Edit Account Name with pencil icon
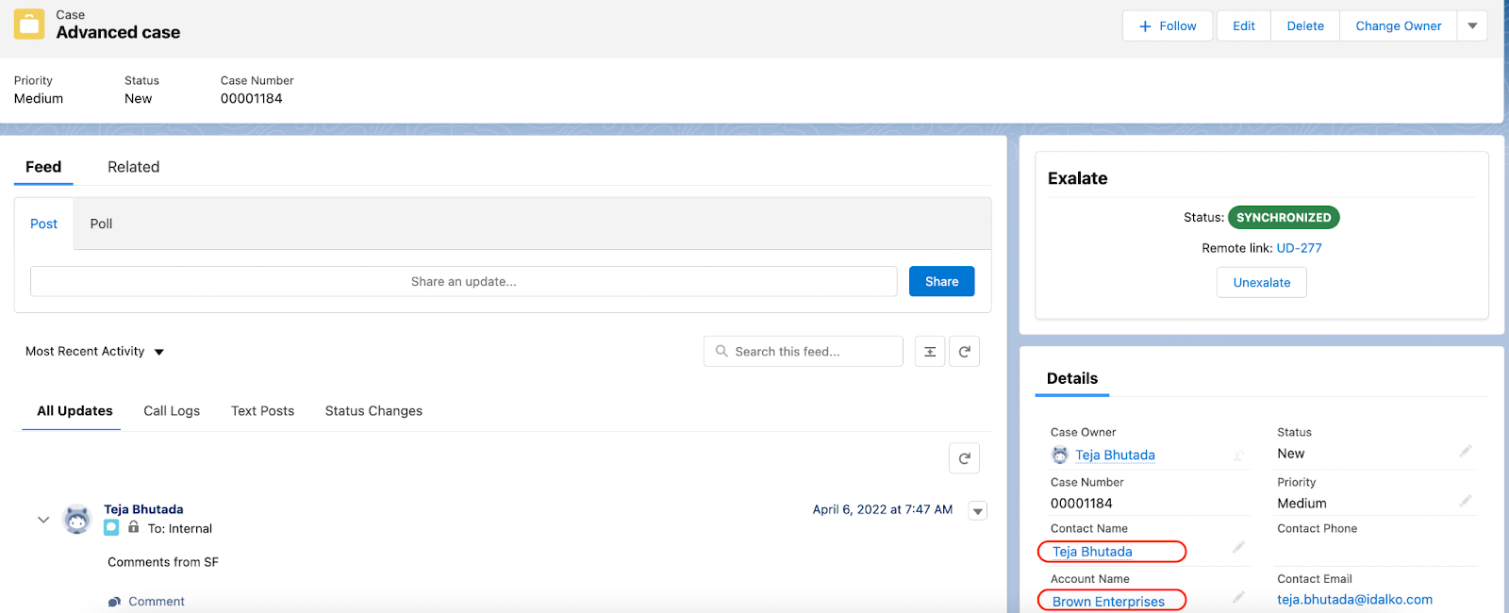 (x=1238, y=597)
